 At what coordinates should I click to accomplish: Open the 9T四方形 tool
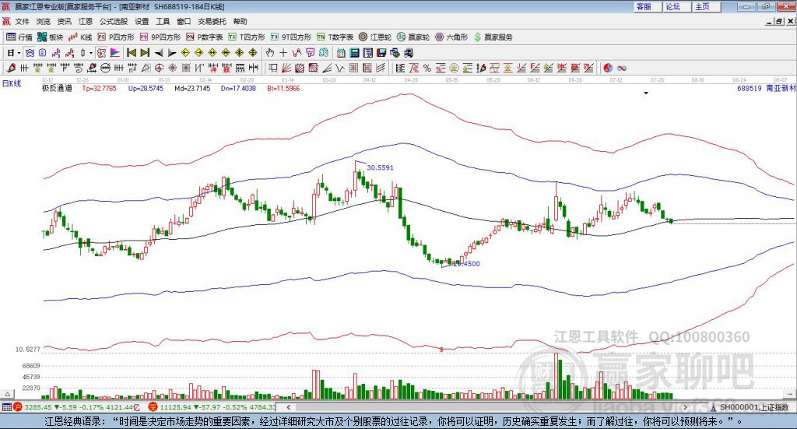click(291, 37)
